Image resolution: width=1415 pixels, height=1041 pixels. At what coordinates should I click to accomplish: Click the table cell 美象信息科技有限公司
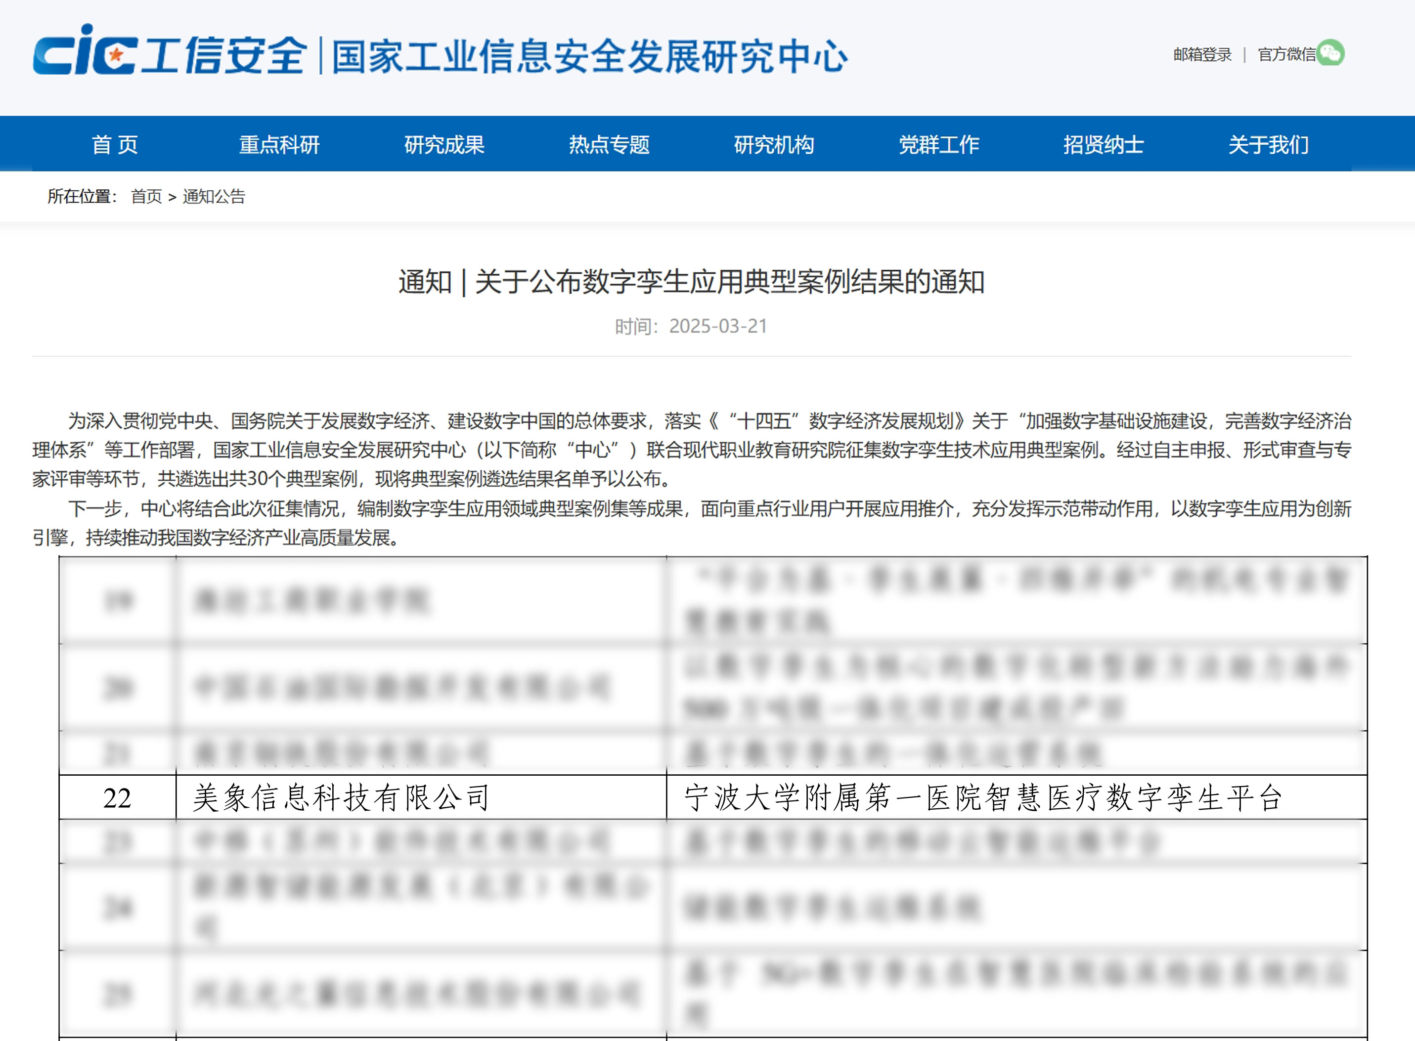(x=341, y=798)
